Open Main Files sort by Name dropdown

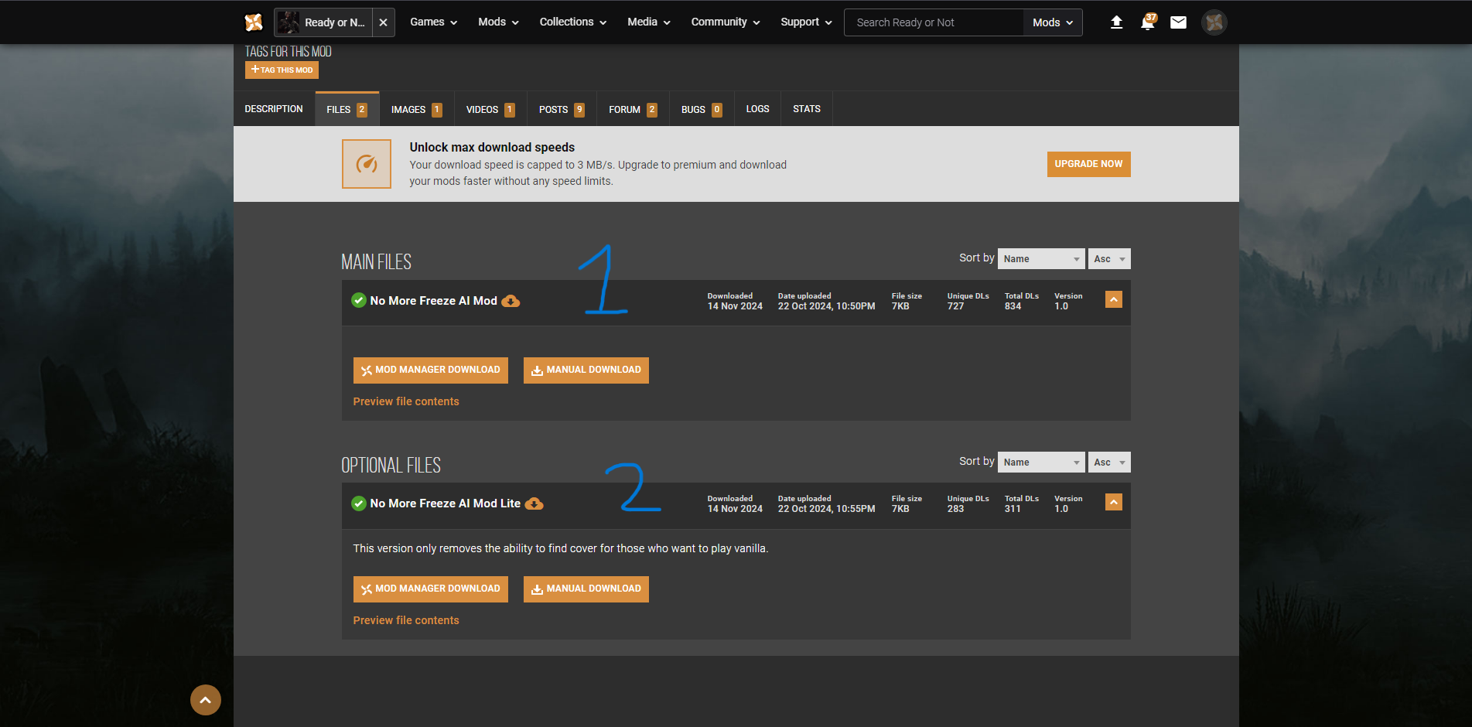(x=1041, y=259)
